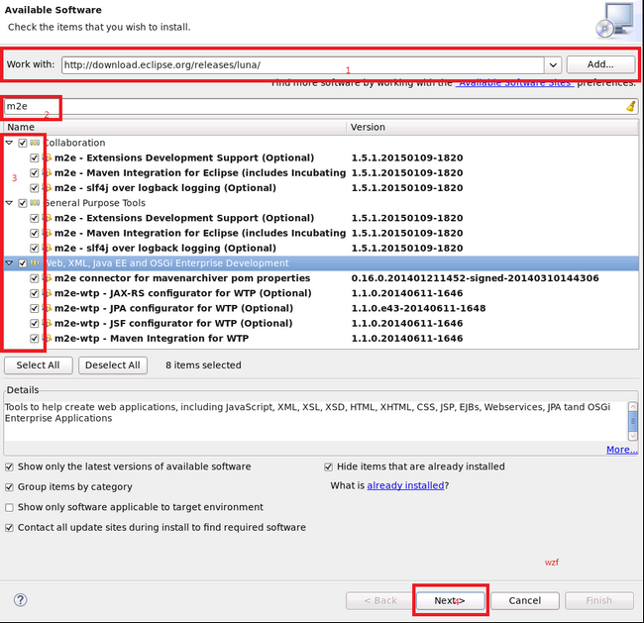Click the Next > button

(x=450, y=600)
